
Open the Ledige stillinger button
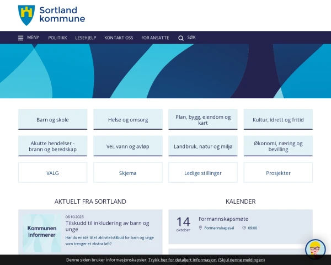(x=203, y=172)
